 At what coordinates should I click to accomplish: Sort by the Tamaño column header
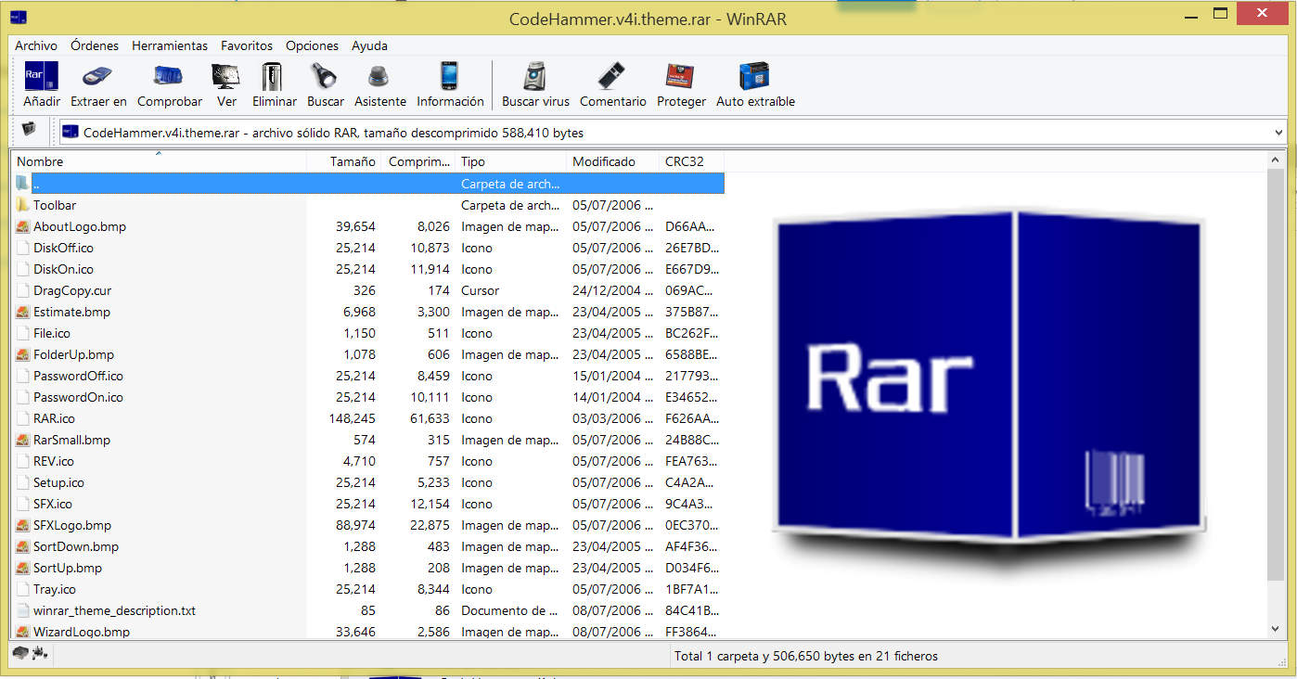344,161
